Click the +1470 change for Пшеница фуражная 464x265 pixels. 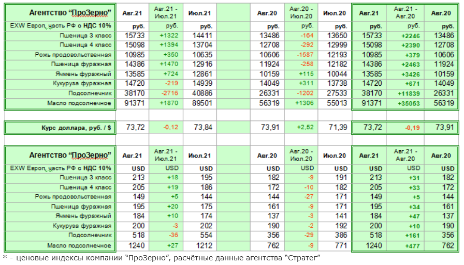tap(169, 64)
